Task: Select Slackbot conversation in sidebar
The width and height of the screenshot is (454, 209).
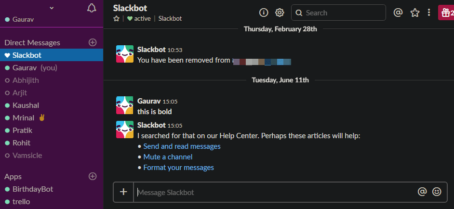Action: [52, 55]
